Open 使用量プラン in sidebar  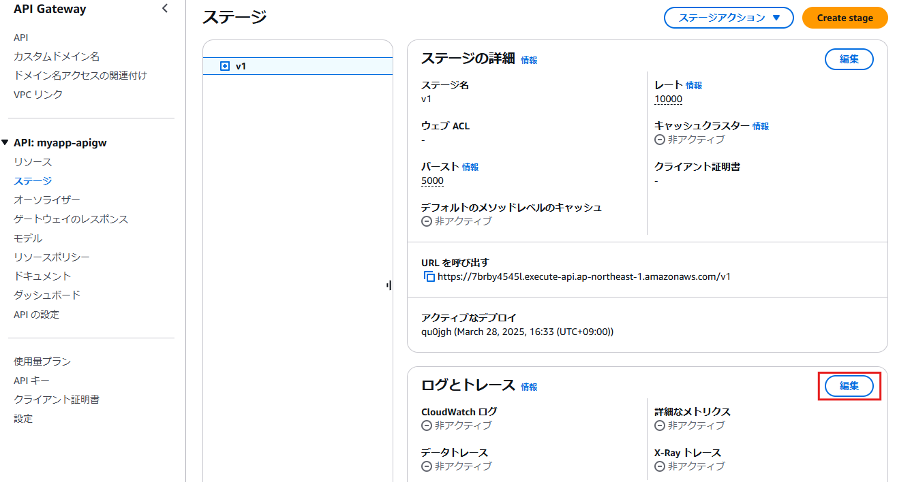pos(42,361)
